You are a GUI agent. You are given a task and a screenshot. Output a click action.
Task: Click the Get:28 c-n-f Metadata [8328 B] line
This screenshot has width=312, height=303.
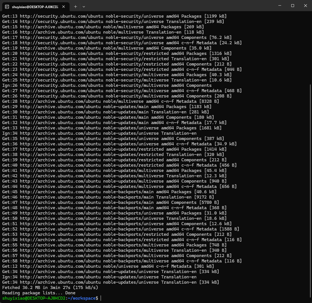tap(111, 101)
